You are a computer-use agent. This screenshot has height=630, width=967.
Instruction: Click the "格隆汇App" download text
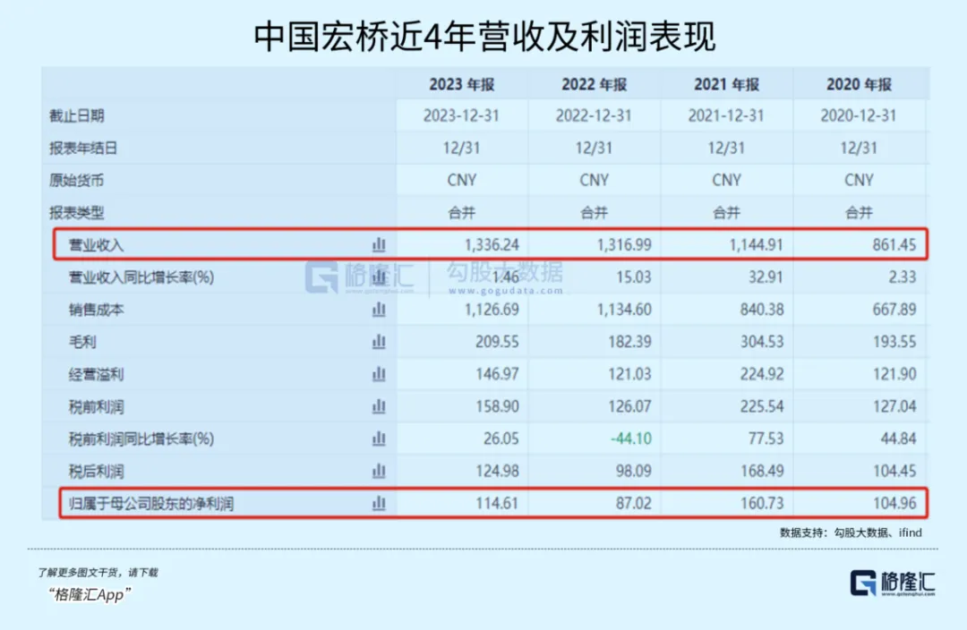(90, 595)
